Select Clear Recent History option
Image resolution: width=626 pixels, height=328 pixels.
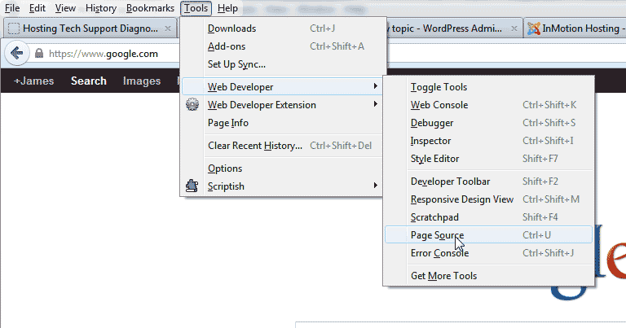click(x=255, y=146)
